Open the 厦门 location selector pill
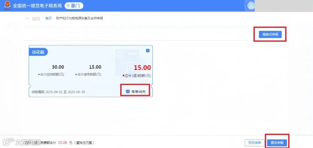 tap(74, 6)
